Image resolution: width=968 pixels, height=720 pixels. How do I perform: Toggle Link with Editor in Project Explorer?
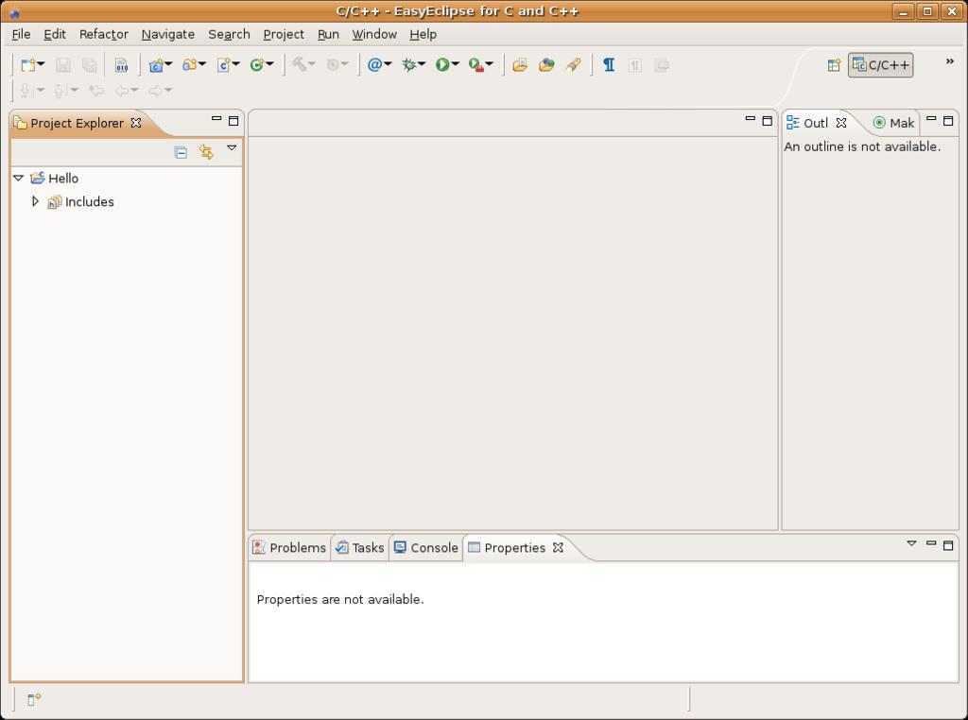(x=206, y=152)
